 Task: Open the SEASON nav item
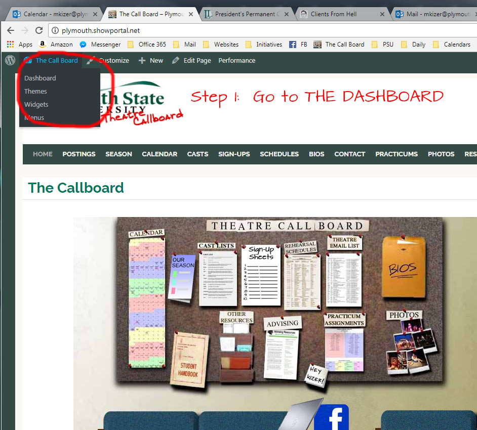coord(118,154)
